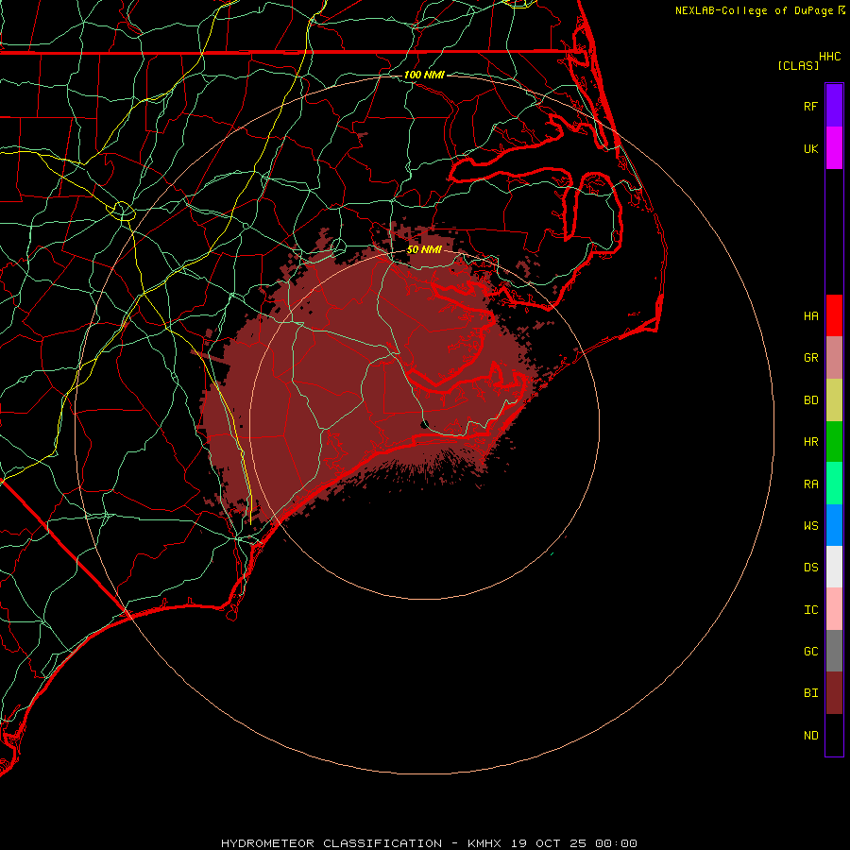850x850 pixels.
Task: Click the HR green legend swatch
Action: 834,442
